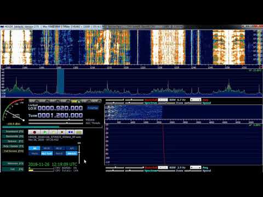Adjust lower Speed slider
This screenshot has height=197, width=263.
click(193, 171)
